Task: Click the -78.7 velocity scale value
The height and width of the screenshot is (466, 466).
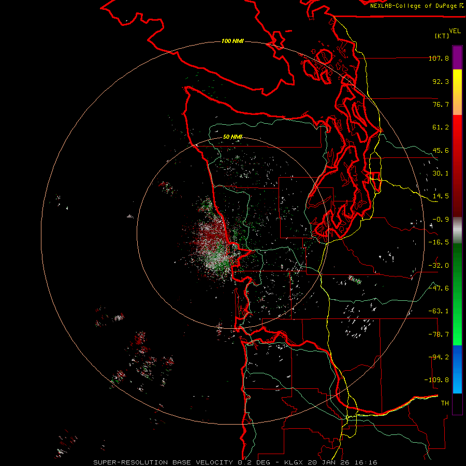Action: tap(439, 334)
